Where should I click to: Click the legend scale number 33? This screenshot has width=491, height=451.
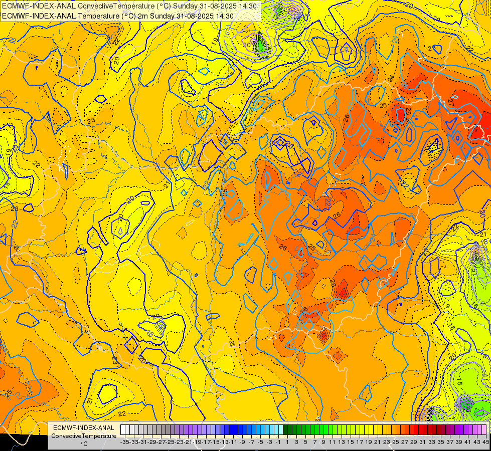(432, 442)
